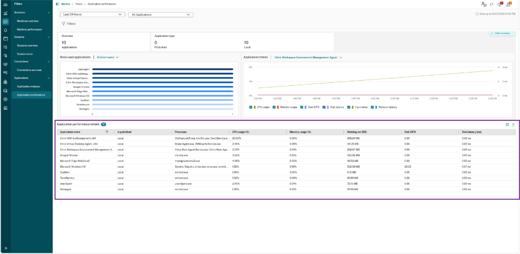Click the clock icon beside Data up to
This screenshot has height=254, width=520.
coord(477,14)
